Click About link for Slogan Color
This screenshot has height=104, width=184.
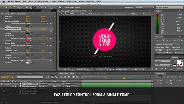coord(43,43)
